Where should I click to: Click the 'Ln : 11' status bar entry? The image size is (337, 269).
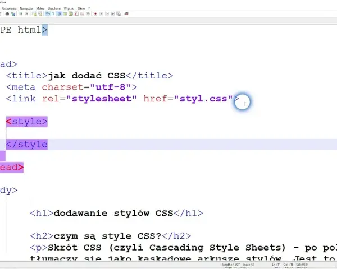pos(276,265)
